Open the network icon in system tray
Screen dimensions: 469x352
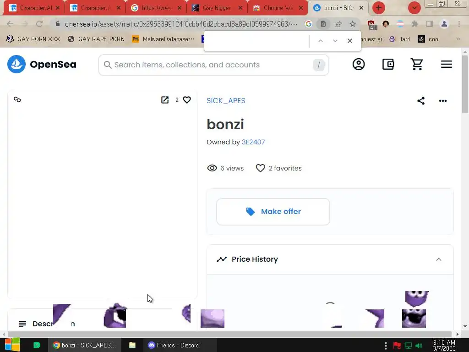tap(408, 346)
